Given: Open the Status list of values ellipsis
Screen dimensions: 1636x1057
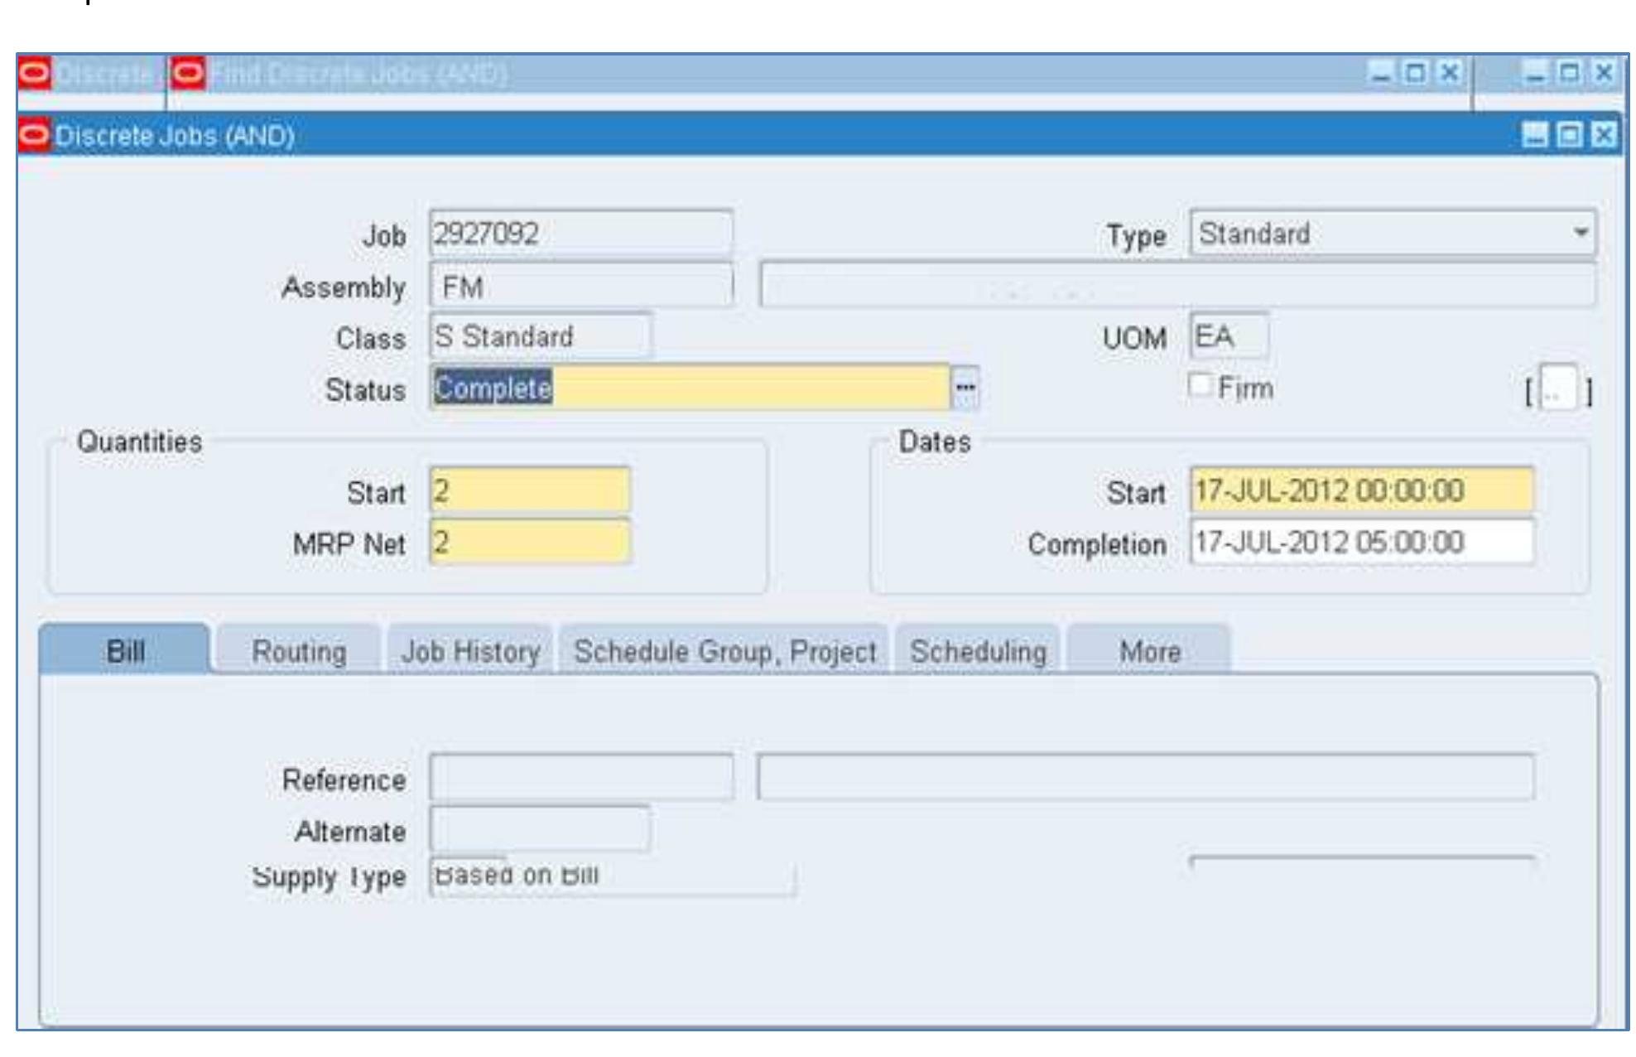Looking at the screenshot, I should (x=965, y=388).
